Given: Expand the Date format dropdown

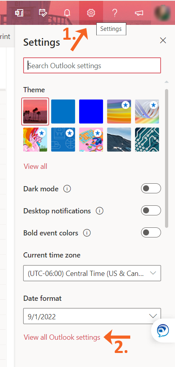Looking at the screenshot, I should click(x=92, y=316).
